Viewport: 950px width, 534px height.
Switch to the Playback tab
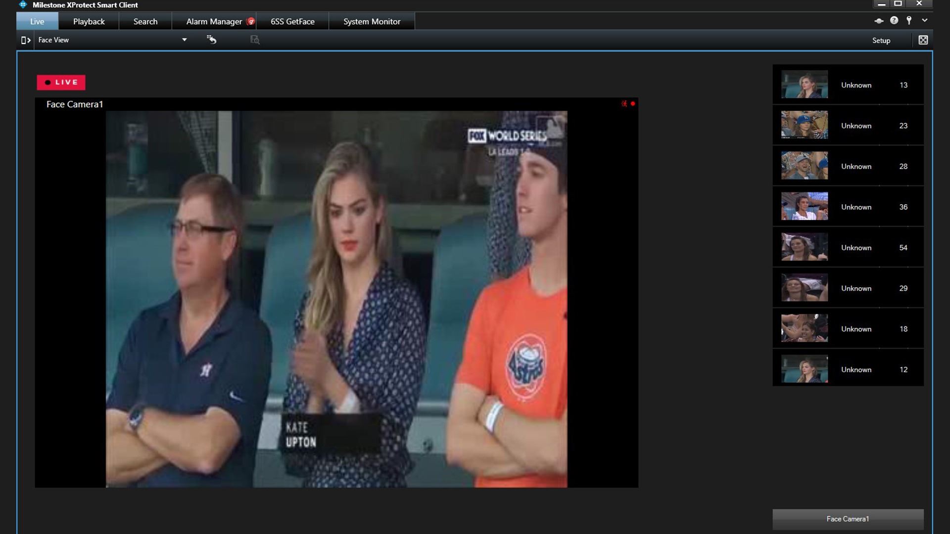pos(89,21)
